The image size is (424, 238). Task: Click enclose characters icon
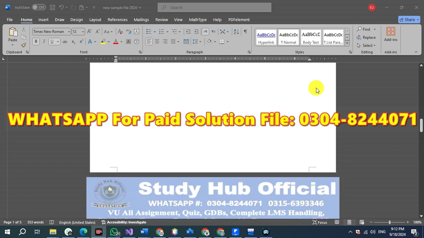tap(136, 41)
